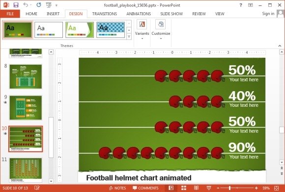Select the 40% text on slide
Screen dimensions: 285x192
pos(242,96)
